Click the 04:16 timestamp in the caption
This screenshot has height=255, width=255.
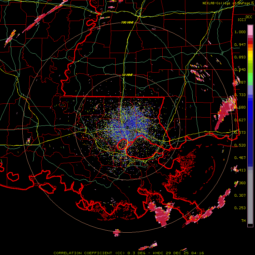pos(197,253)
